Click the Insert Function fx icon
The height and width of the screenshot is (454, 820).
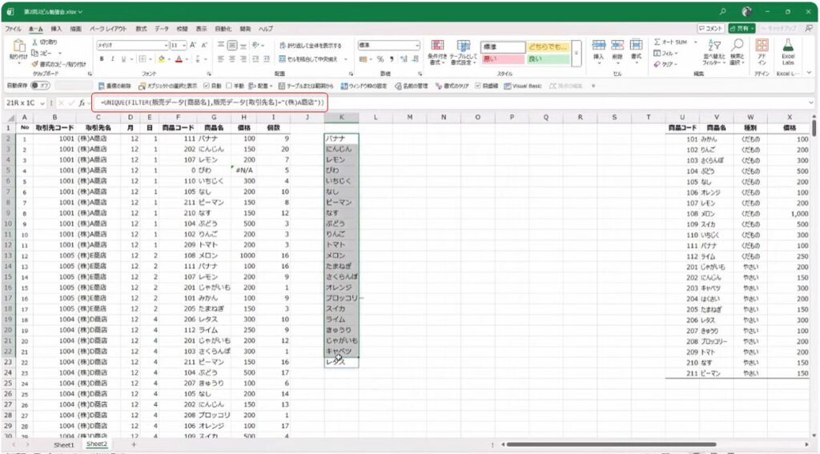pos(82,102)
